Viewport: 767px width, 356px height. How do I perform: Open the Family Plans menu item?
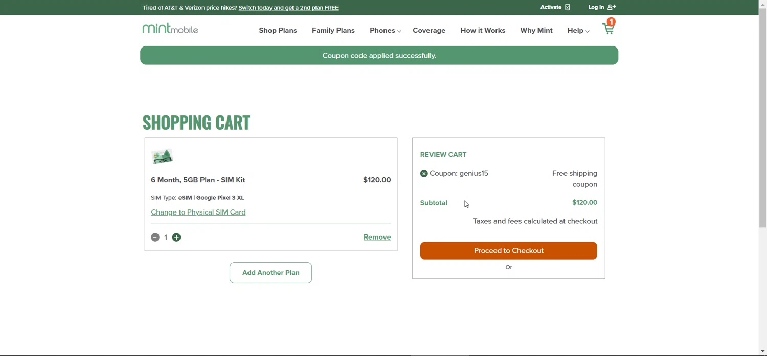coord(333,31)
